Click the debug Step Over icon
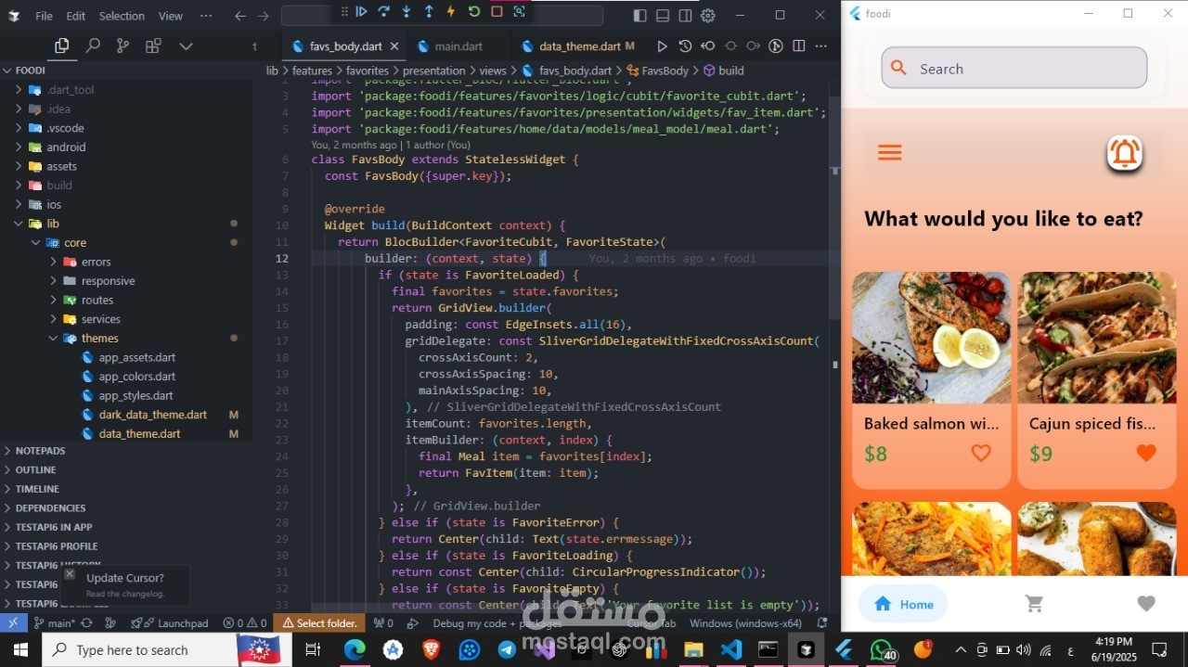 383,11
